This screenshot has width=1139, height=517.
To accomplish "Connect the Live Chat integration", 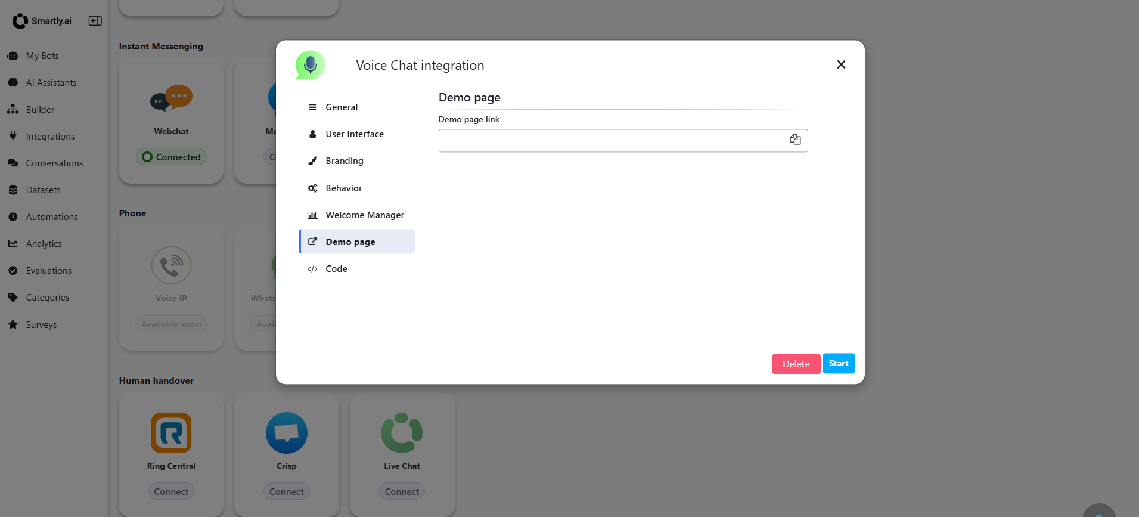I will (402, 491).
